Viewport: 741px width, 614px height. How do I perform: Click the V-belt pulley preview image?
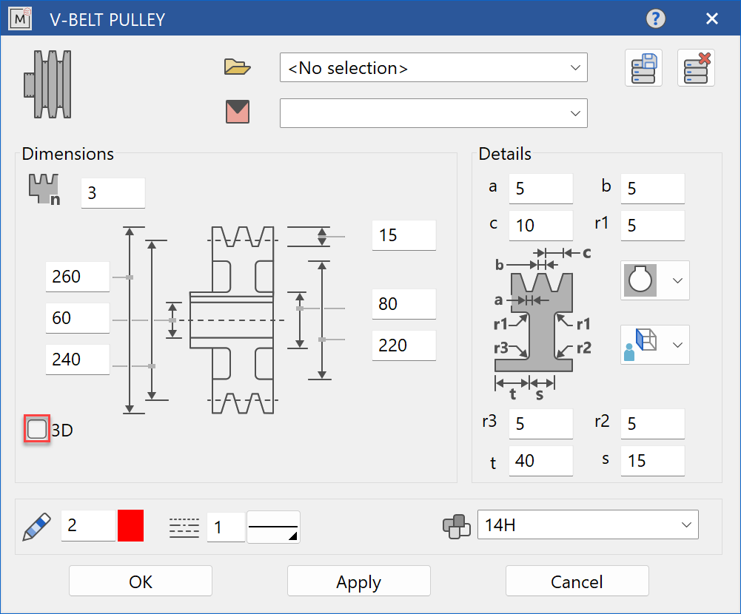coord(47,84)
